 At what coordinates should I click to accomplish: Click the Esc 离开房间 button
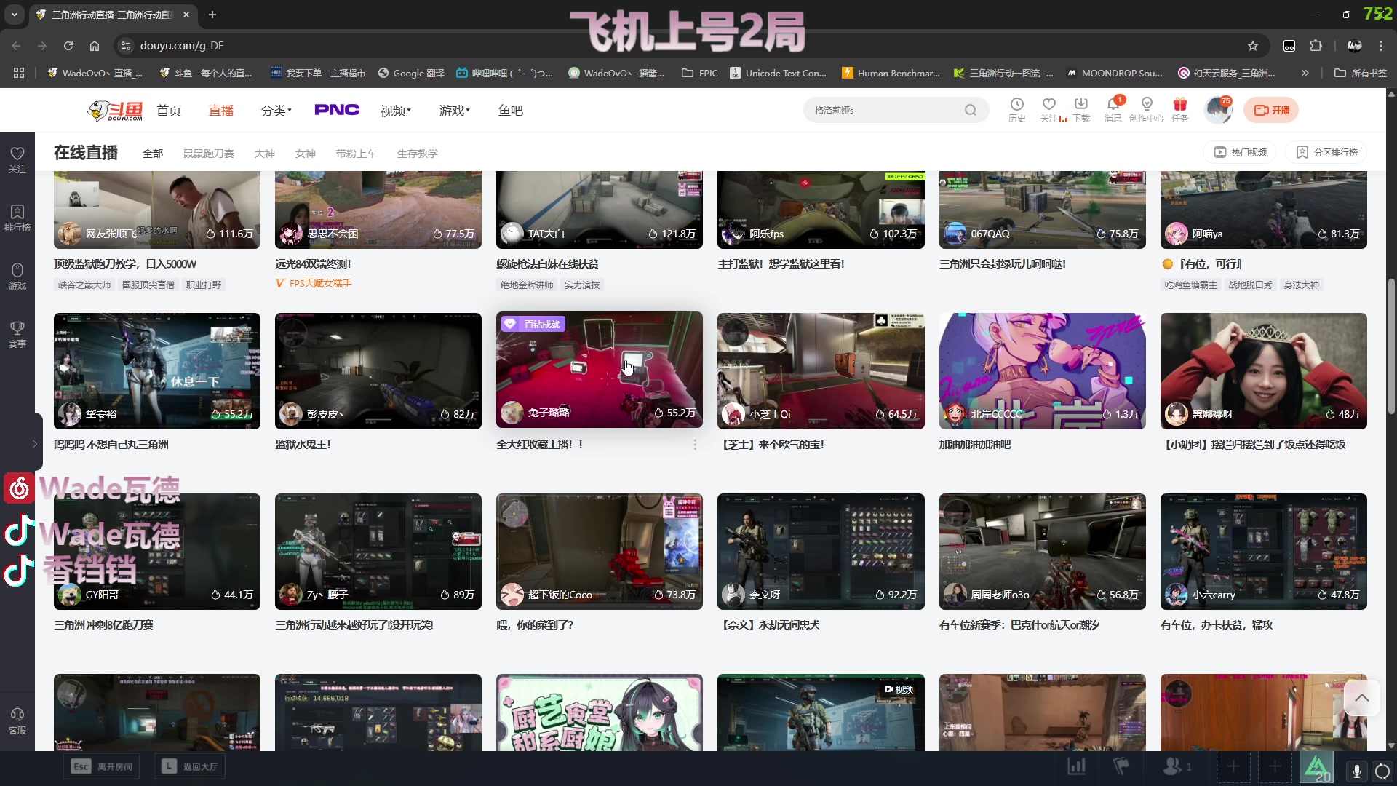(x=102, y=766)
